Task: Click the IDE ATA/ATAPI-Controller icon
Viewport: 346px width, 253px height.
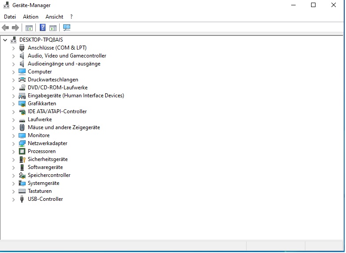Action: (22, 111)
